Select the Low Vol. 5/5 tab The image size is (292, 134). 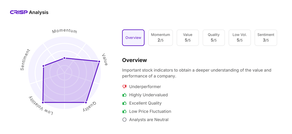240,38
